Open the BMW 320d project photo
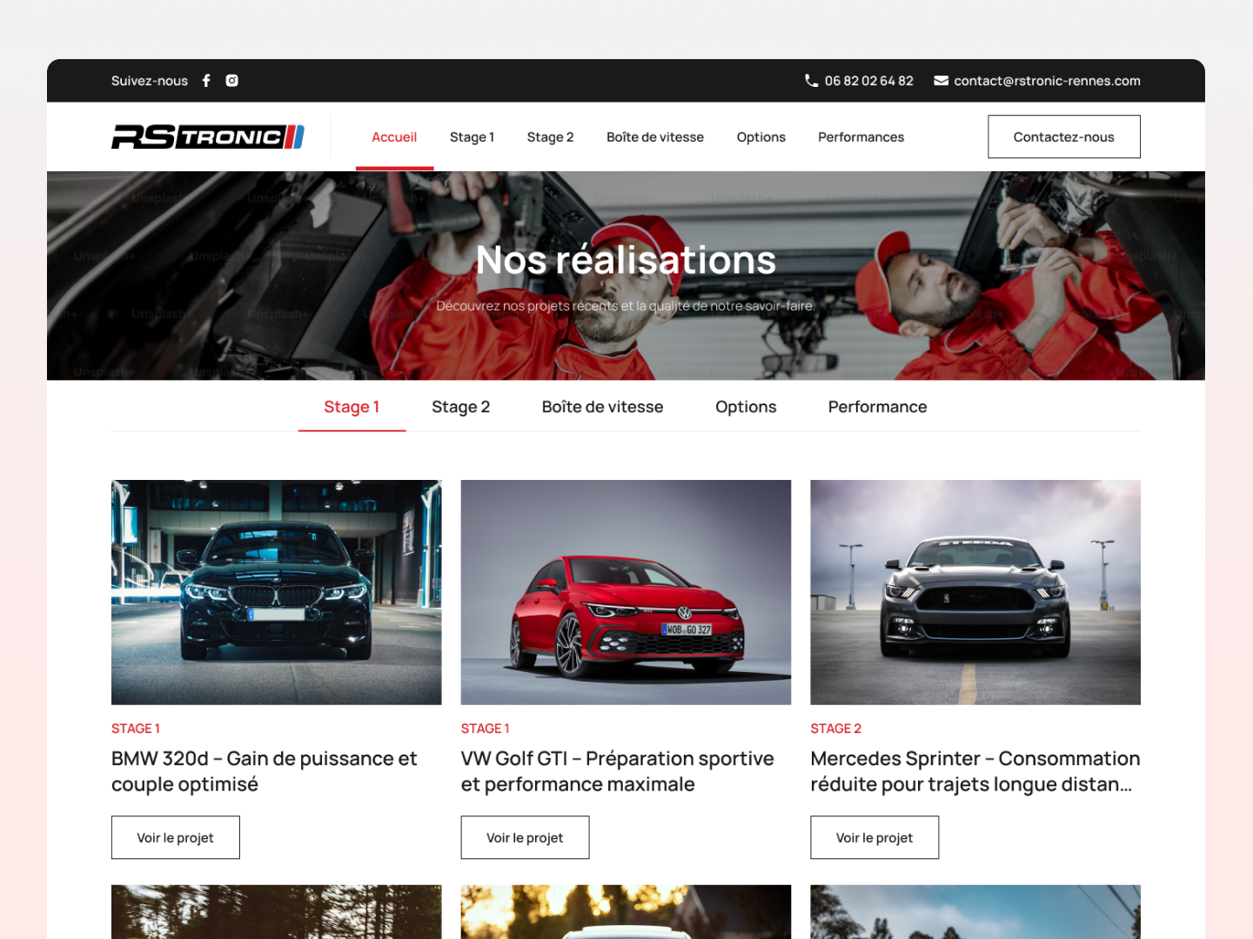 click(277, 592)
